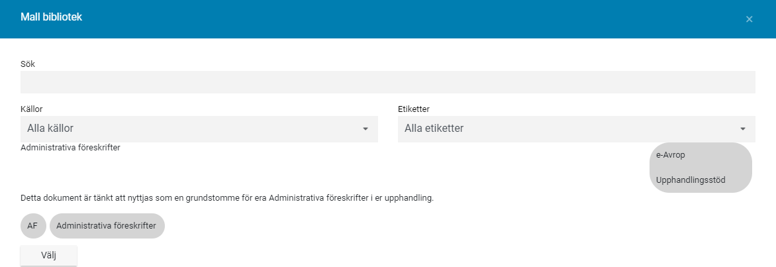This screenshot has width=776, height=267.
Task: Open the Etiketter dropdown
Action: [576, 129]
